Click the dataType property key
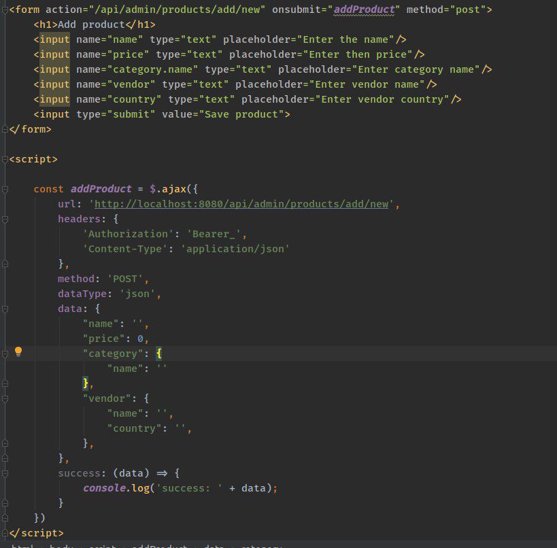The image size is (557, 548). pos(82,294)
